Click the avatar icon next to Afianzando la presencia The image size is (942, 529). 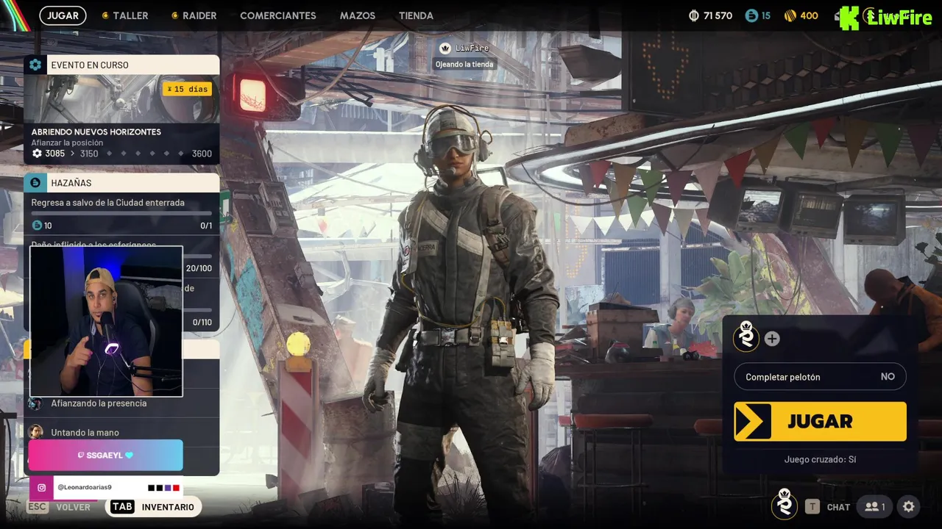(x=35, y=403)
